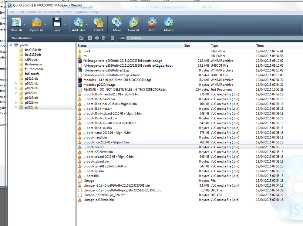Click the view mode list icon
Image resolution: width=303 pixels, height=226 pixels.
click(x=112, y=38)
